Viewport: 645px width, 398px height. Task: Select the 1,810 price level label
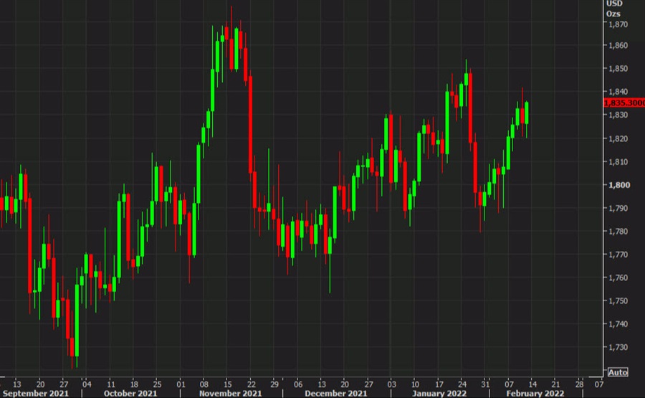(x=618, y=162)
